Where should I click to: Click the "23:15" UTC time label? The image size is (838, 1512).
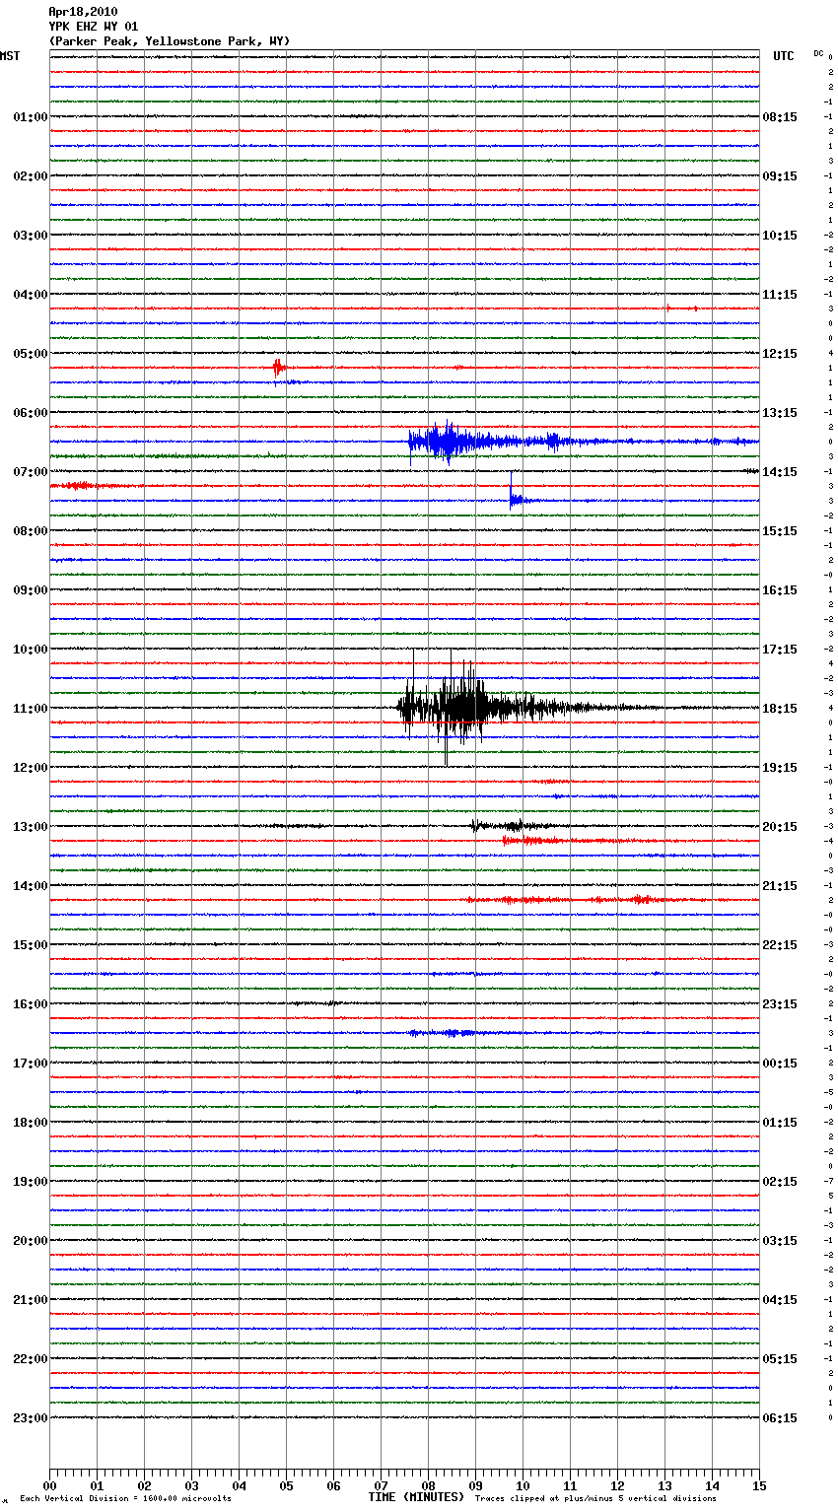pos(780,1004)
